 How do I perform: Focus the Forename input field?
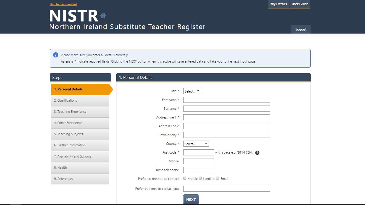click(227, 100)
